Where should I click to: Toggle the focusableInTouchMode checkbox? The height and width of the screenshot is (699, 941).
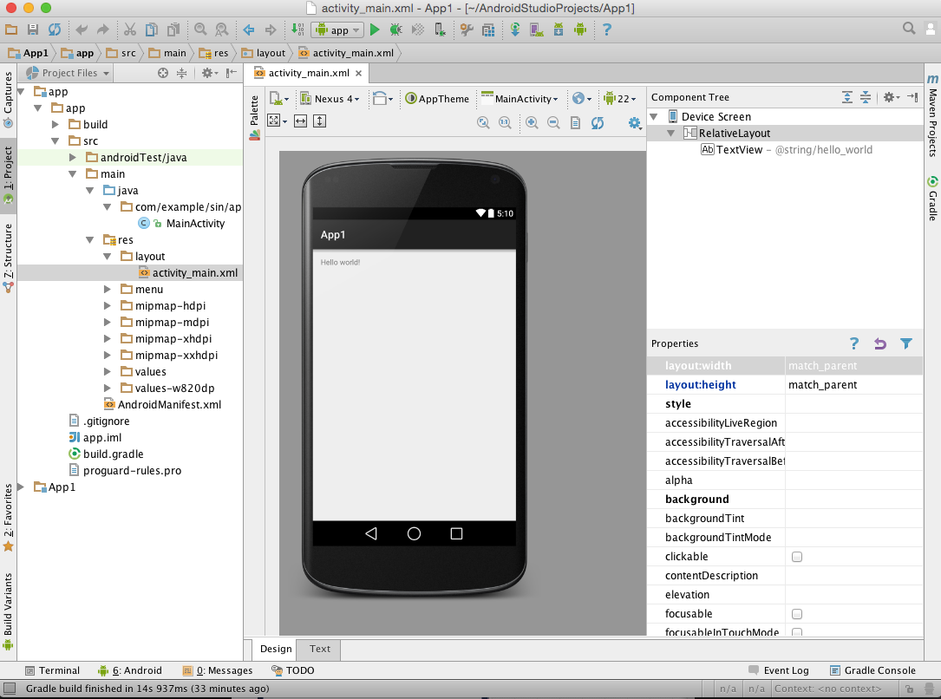(796, 632)
